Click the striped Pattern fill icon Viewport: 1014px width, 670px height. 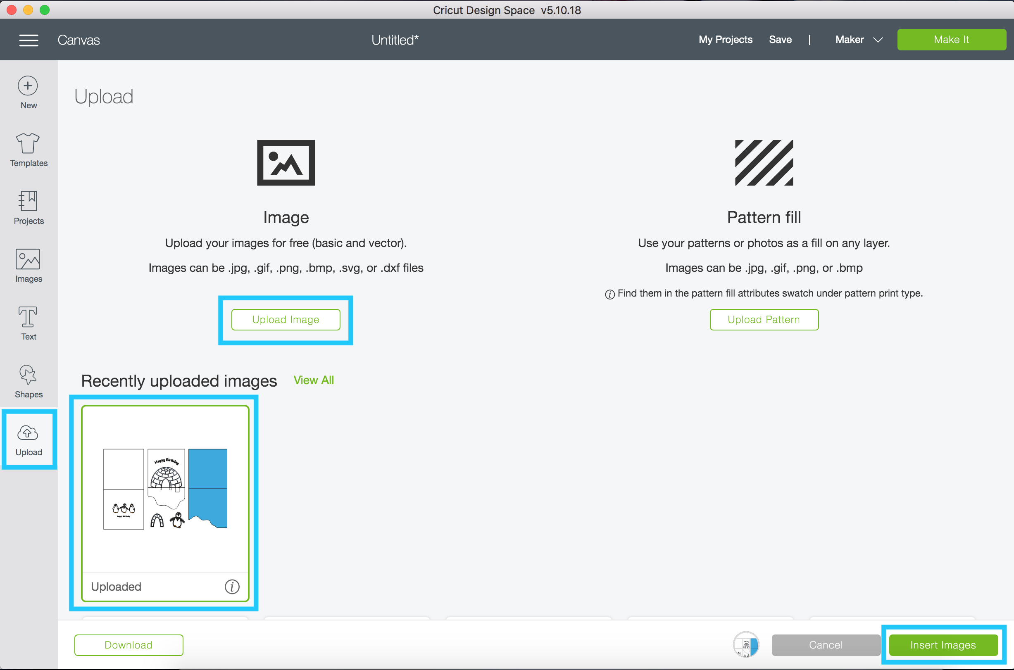(x=764, y=163)
